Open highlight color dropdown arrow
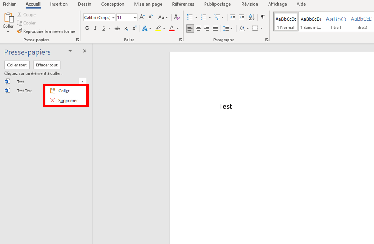The width and height of the screenshot is (374, 244). (x=164, y=28)
